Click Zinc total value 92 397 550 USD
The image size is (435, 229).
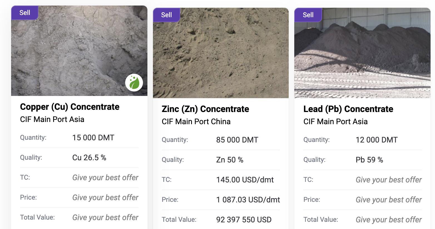(244, 220)
